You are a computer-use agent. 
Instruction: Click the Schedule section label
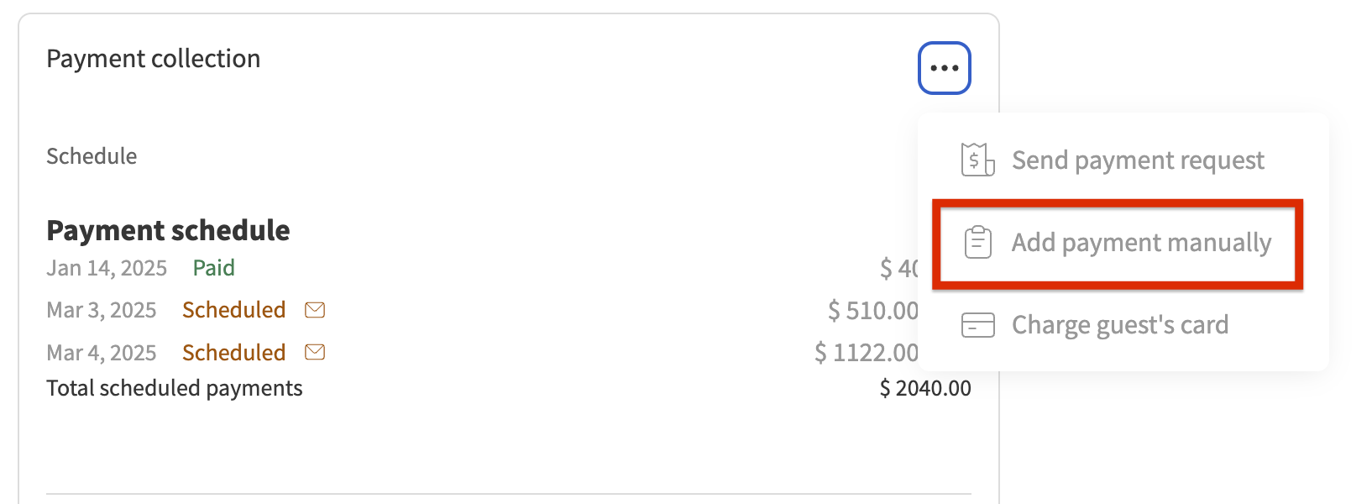click(92, 156)
